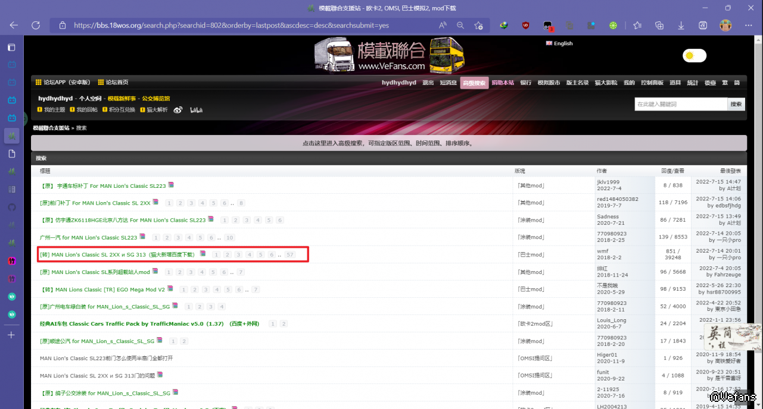763x409 pixels.
Task: Switch site language to English
Action: click(x=559, y=43)
